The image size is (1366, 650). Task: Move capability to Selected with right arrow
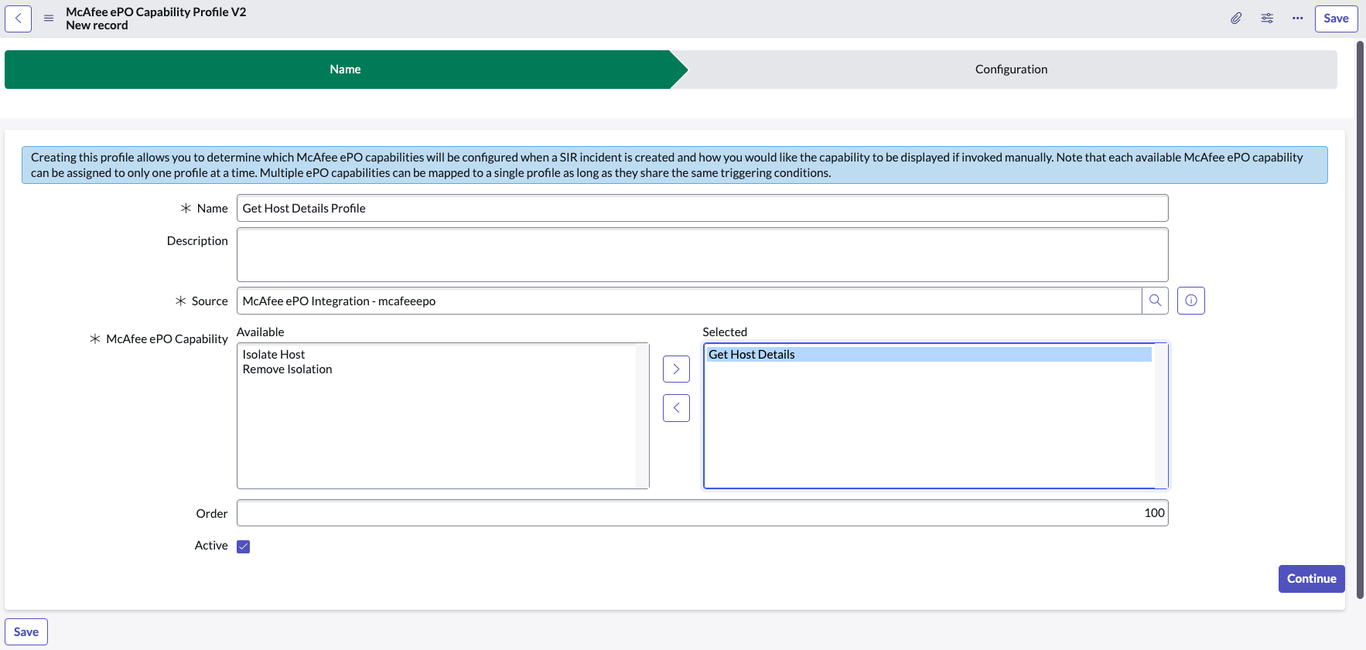pos(676,369)
